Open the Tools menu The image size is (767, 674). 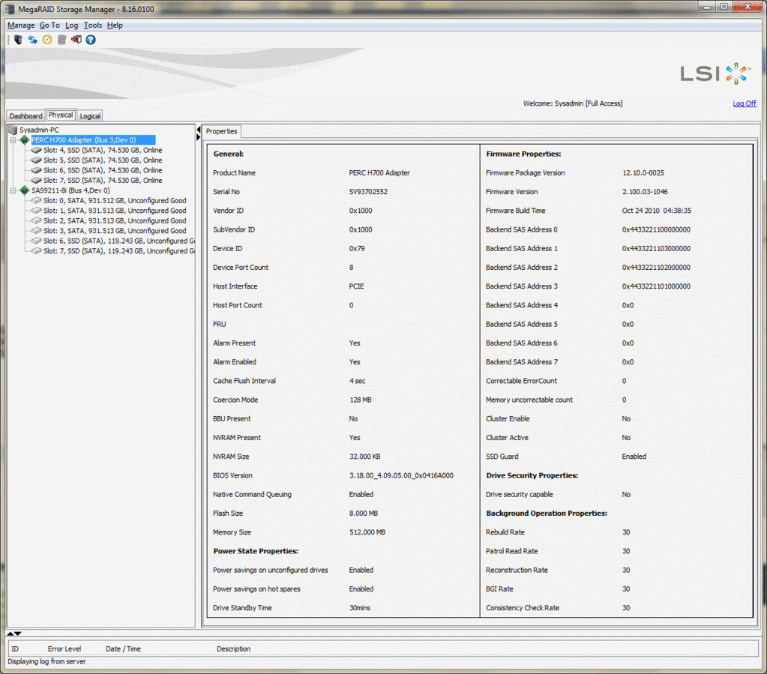click(92, 25)
